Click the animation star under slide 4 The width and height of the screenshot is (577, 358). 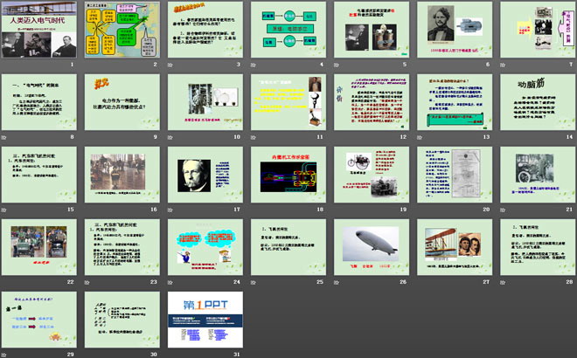pos(254,65)
